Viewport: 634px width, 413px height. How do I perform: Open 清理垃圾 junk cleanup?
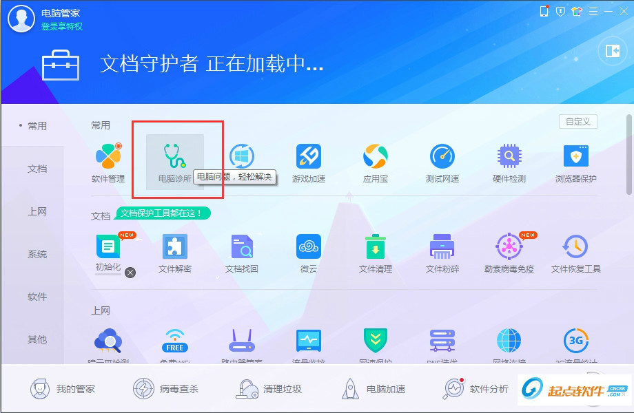click(x=269, y=389)
